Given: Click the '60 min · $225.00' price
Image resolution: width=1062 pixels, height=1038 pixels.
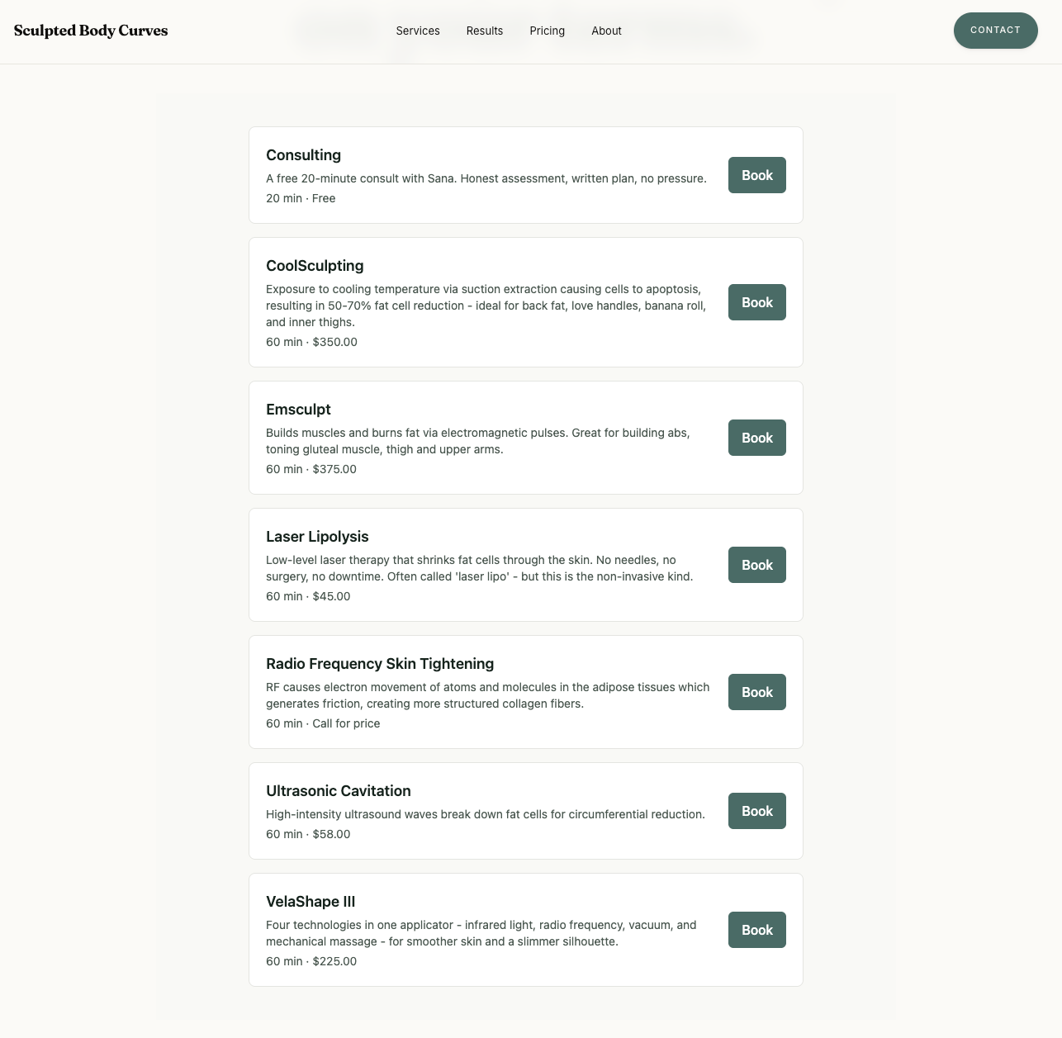Looking at the screenshot, I should click(311, 961).
